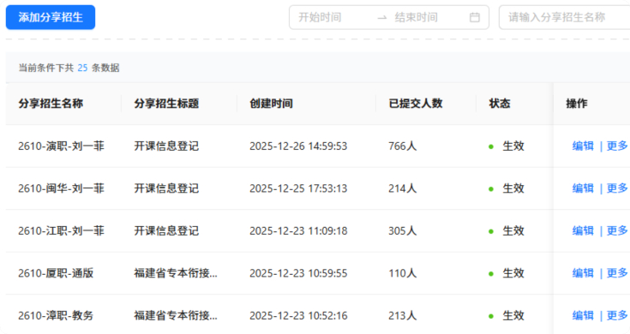This screenshot has width=630, height=334.
Task: Click the name cell 2610-厦职-通版
Action: coord(56,273)
